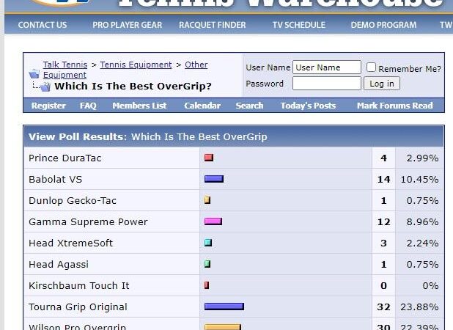The height and width of the screenshot is (330, 453).
Task: Click the forum folder icon beside breadcrumb
Action: [x=34, y=73]
